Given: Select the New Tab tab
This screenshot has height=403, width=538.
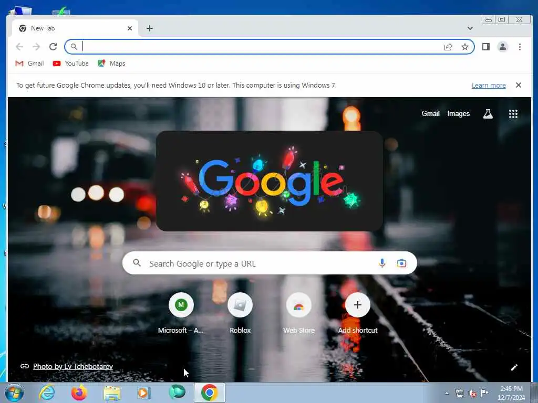Looking at the screenshot, I should (x=75, y=28).
